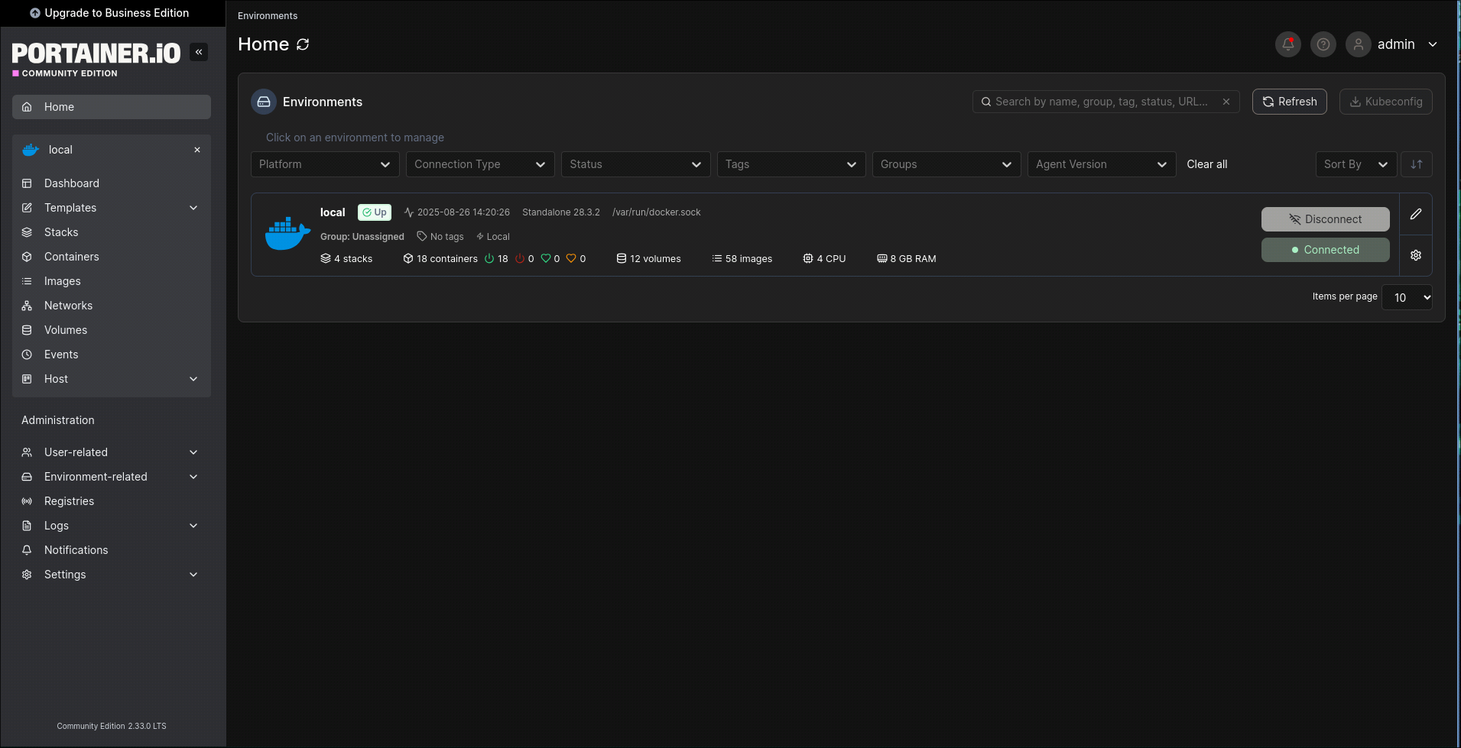Click the environment search input field

pyautogui.click(x=1101, y=102)
